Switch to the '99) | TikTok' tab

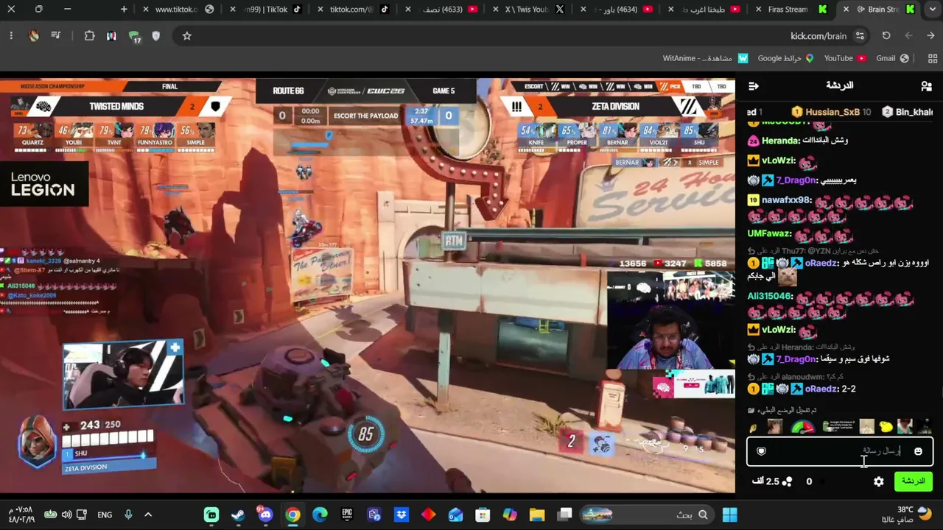[x=266, y=10]
